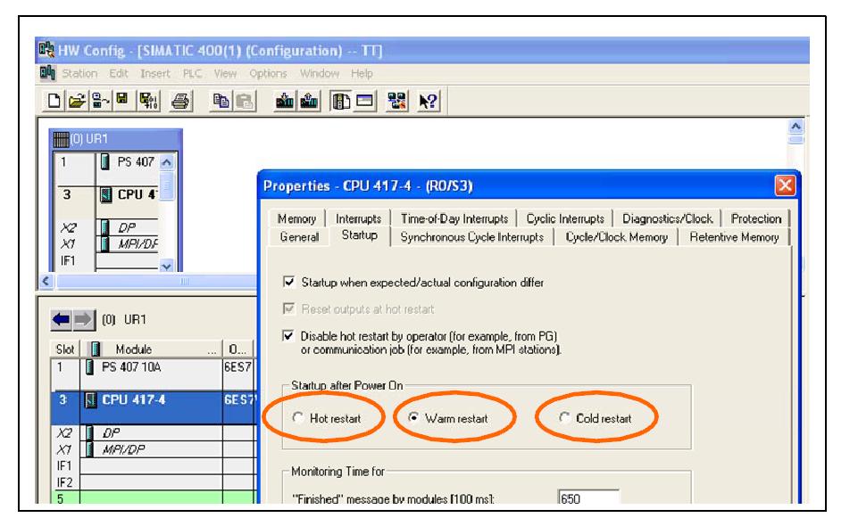The image size is (858, 526).
Task: Switch to the General tab
Action: [x=299, y=237]
